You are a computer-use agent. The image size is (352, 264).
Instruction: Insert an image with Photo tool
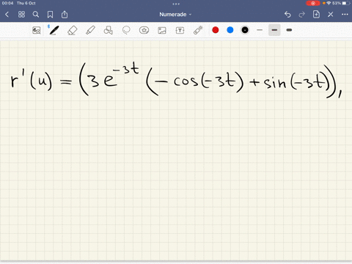162,30
